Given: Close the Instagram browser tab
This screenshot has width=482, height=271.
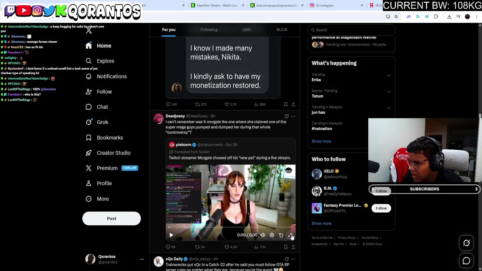Looking at the screenshot, I should coord(362,5).
